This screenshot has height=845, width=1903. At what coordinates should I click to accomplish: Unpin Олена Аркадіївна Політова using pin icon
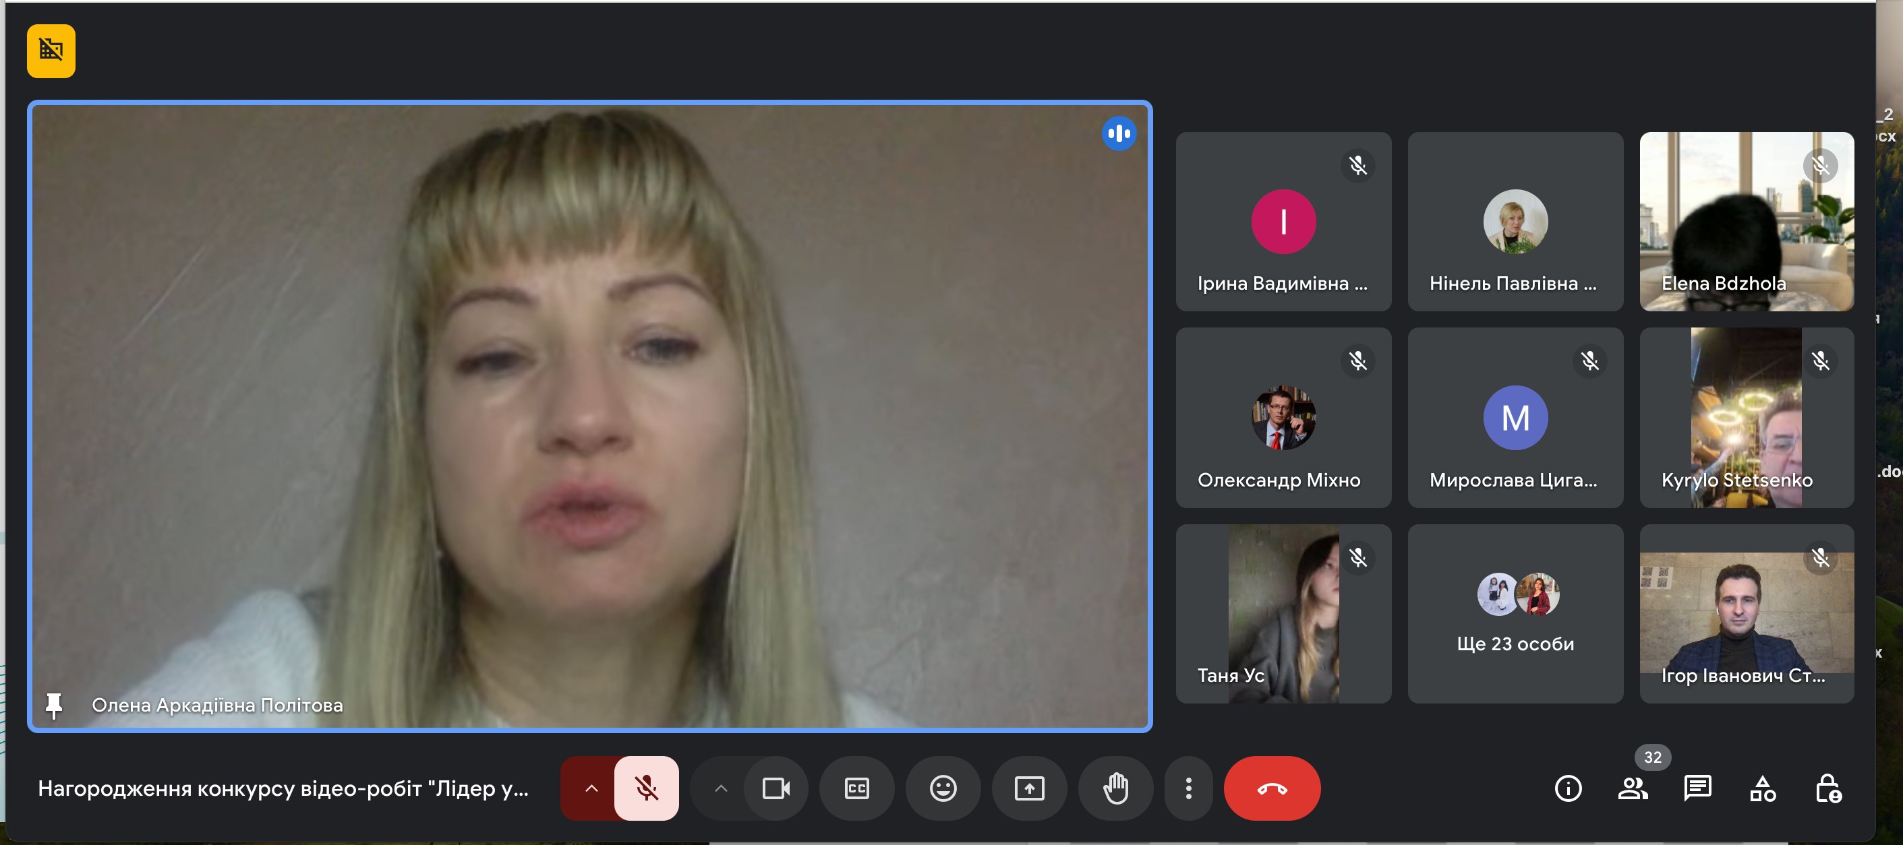[53, 705]
